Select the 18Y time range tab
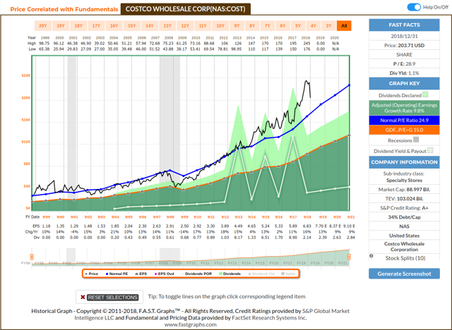 (78, 25)
